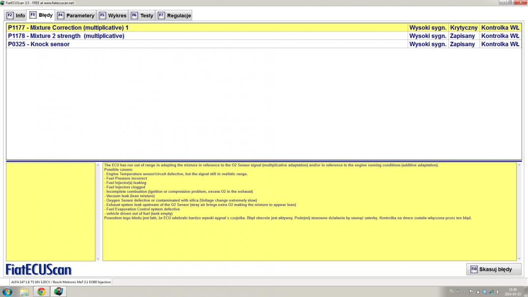This screenshot has height=297, width=528.
Task: Click the F3 key icon beside Błędy
Action: click(32, 15)
